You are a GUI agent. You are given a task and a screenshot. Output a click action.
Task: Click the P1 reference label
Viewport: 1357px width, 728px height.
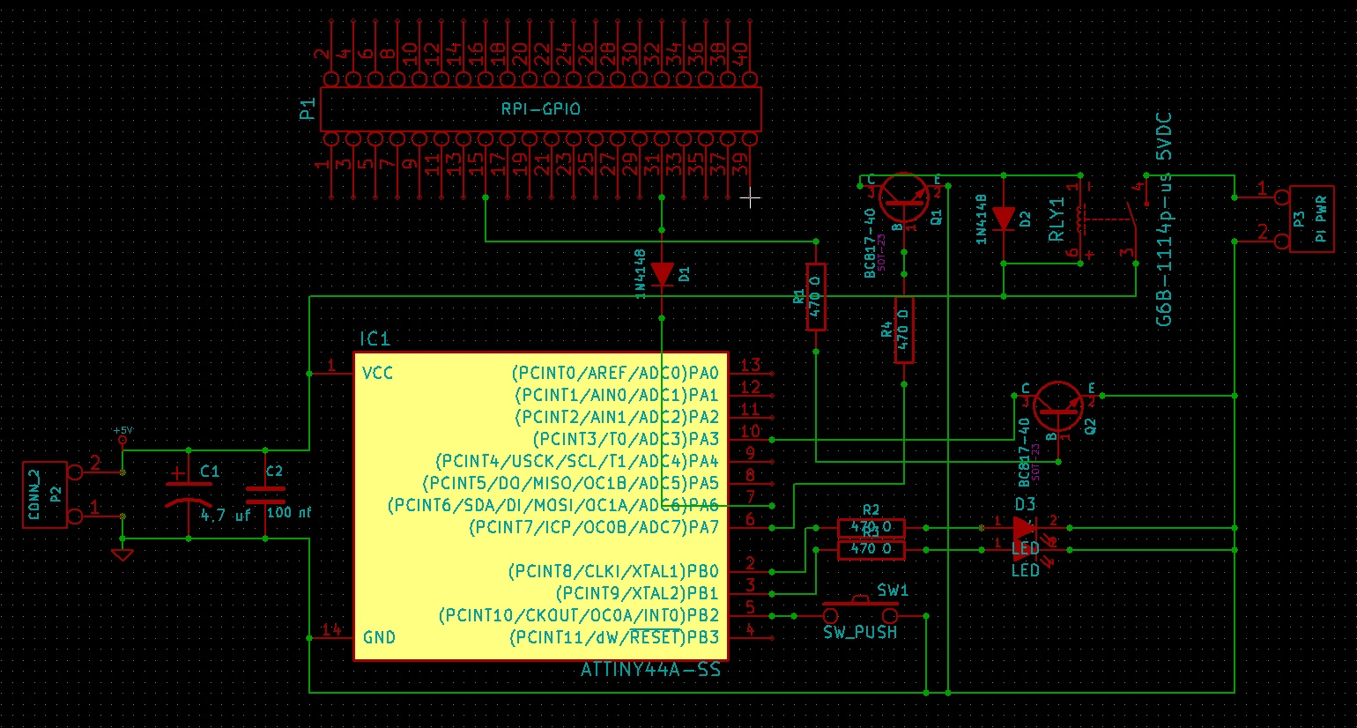307,109
